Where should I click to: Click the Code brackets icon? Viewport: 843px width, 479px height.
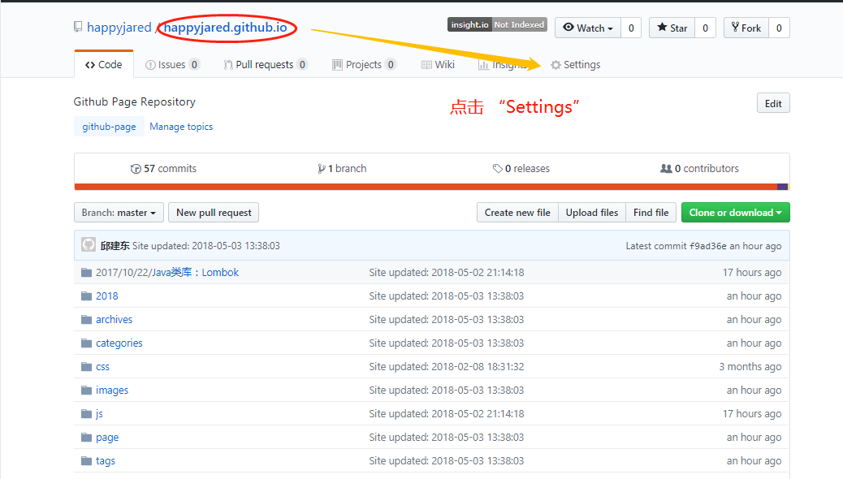pos(90,65)
